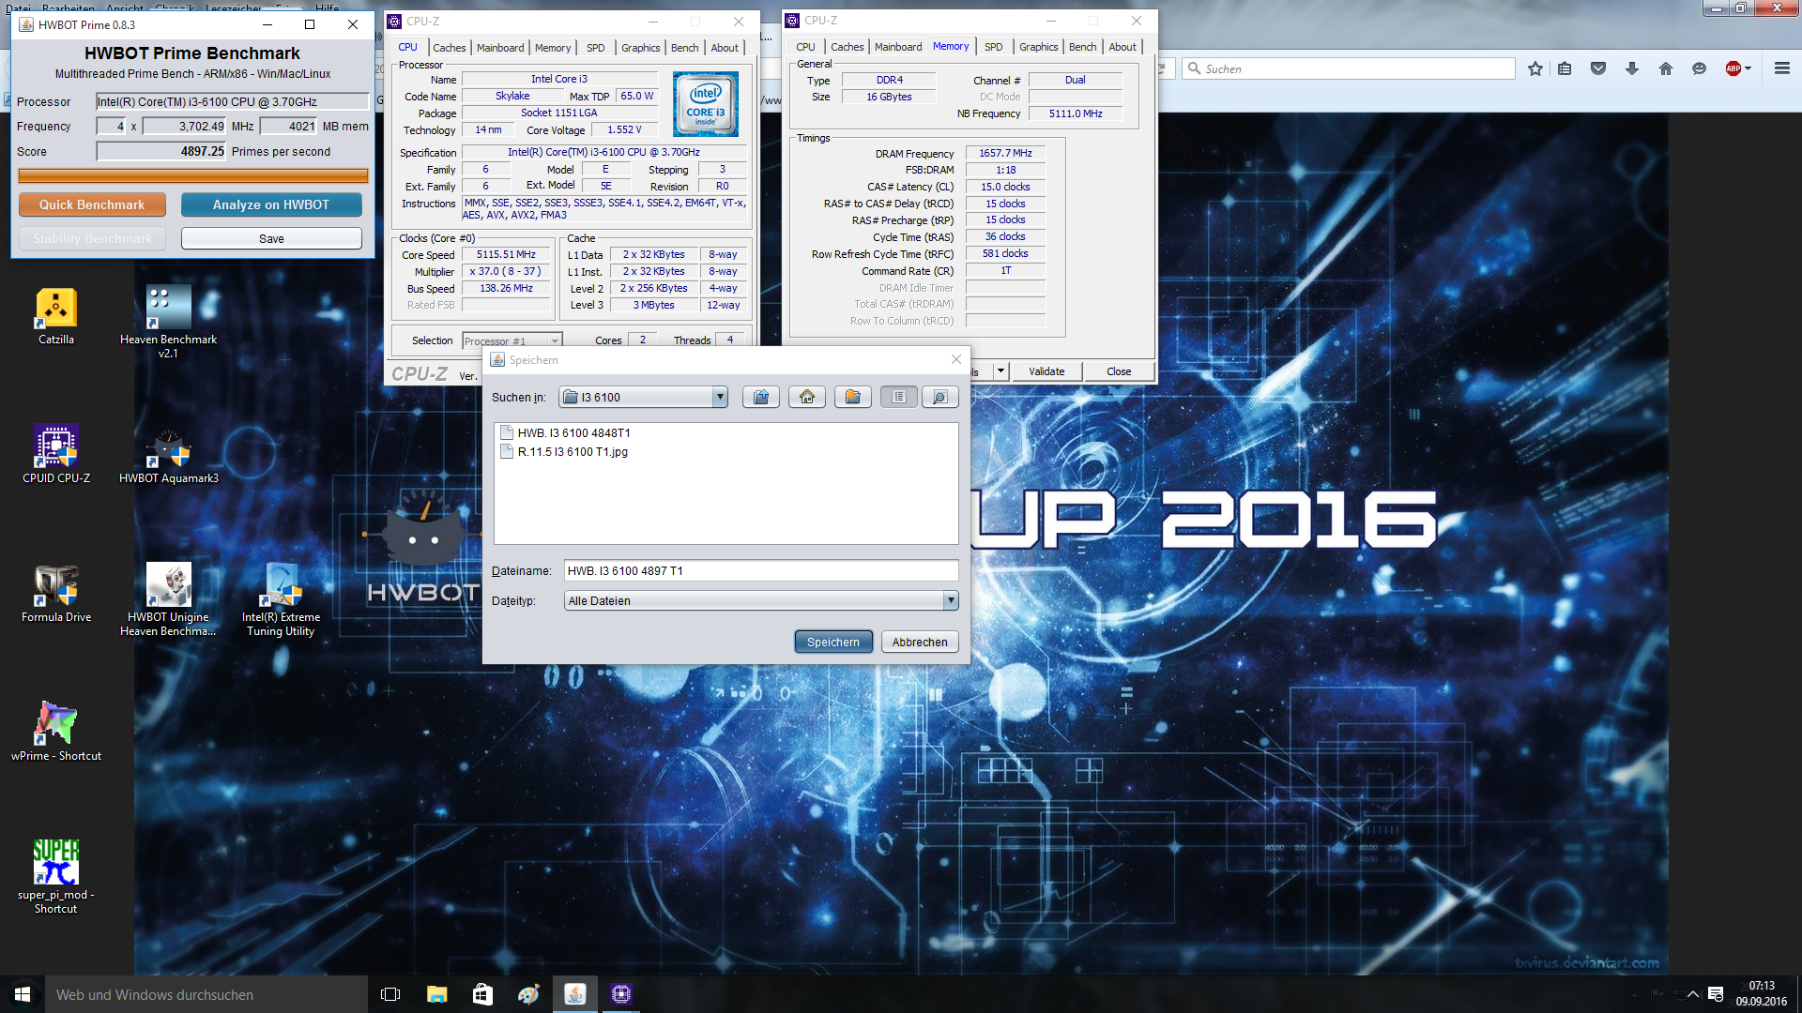Bookmark page with star icon in browser

1535,68
